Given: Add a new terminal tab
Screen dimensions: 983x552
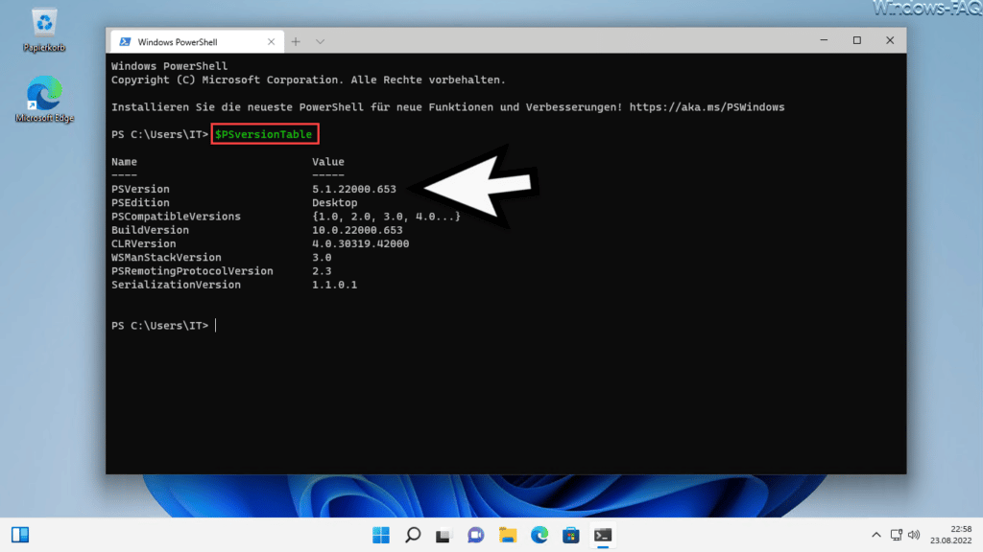Looking at the screenshot, I should click(296, 42).
